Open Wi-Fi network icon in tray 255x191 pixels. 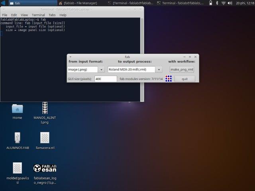click(224, 3)
